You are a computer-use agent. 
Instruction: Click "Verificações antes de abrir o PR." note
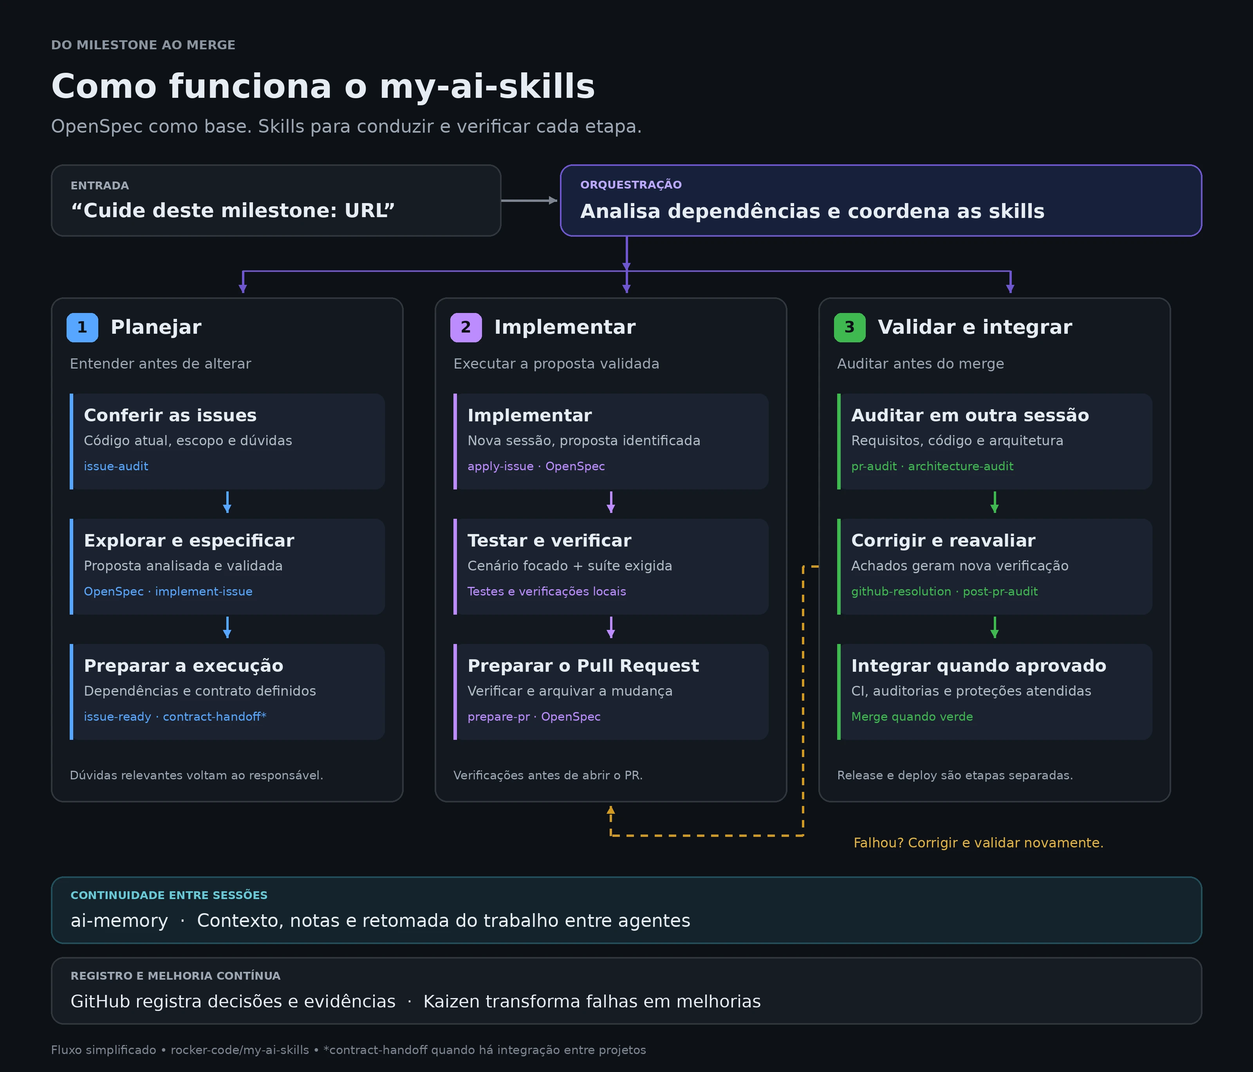point(548,775)
